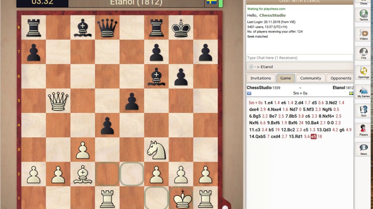Open the Videos sidebar icon
The height and width of the screenshot is (209, 373).
363,34
